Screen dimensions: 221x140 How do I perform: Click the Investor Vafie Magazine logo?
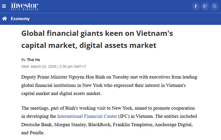[25, 6]
